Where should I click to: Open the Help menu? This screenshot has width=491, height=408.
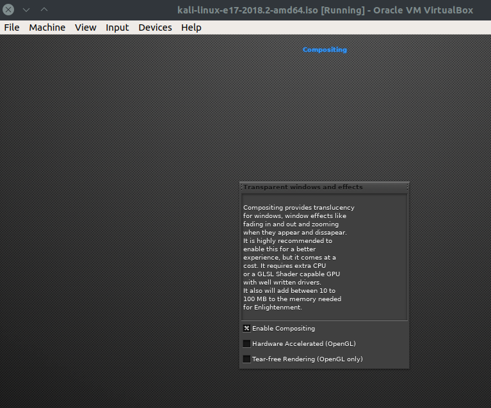pos(191,27)
